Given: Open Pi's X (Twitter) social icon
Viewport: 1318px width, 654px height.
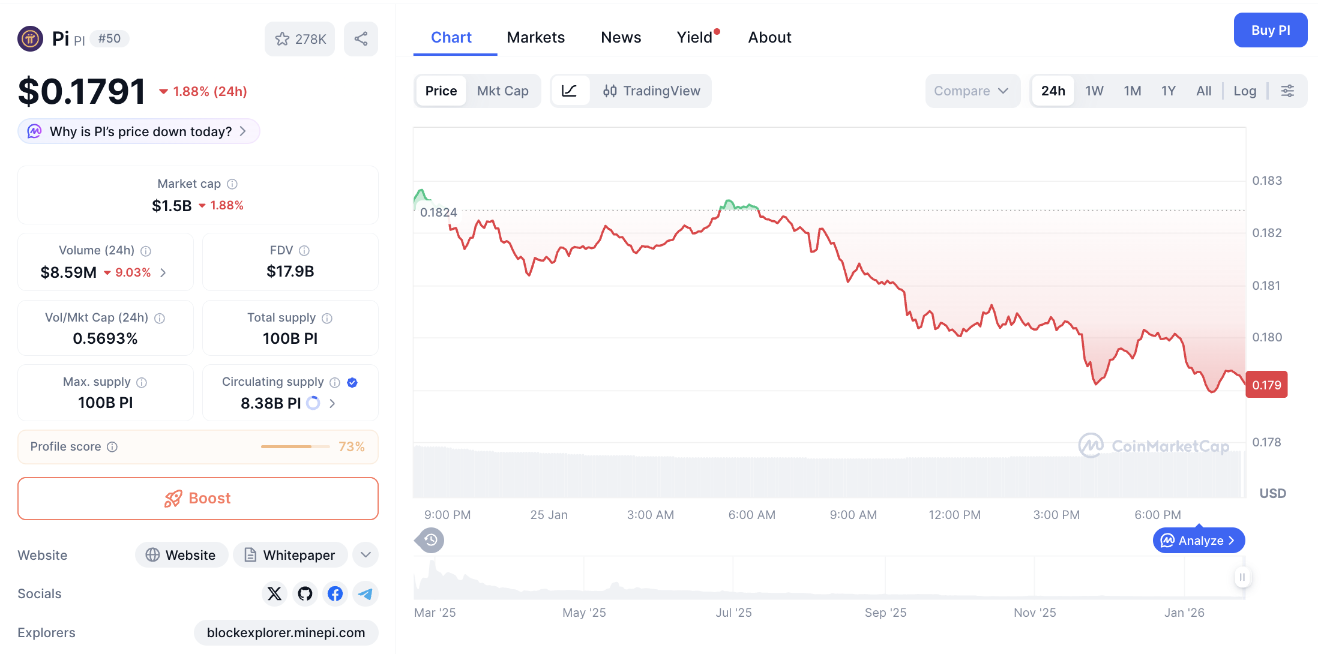Looking at the screenshot, I should pyautogui.click(x=274, y=593).
